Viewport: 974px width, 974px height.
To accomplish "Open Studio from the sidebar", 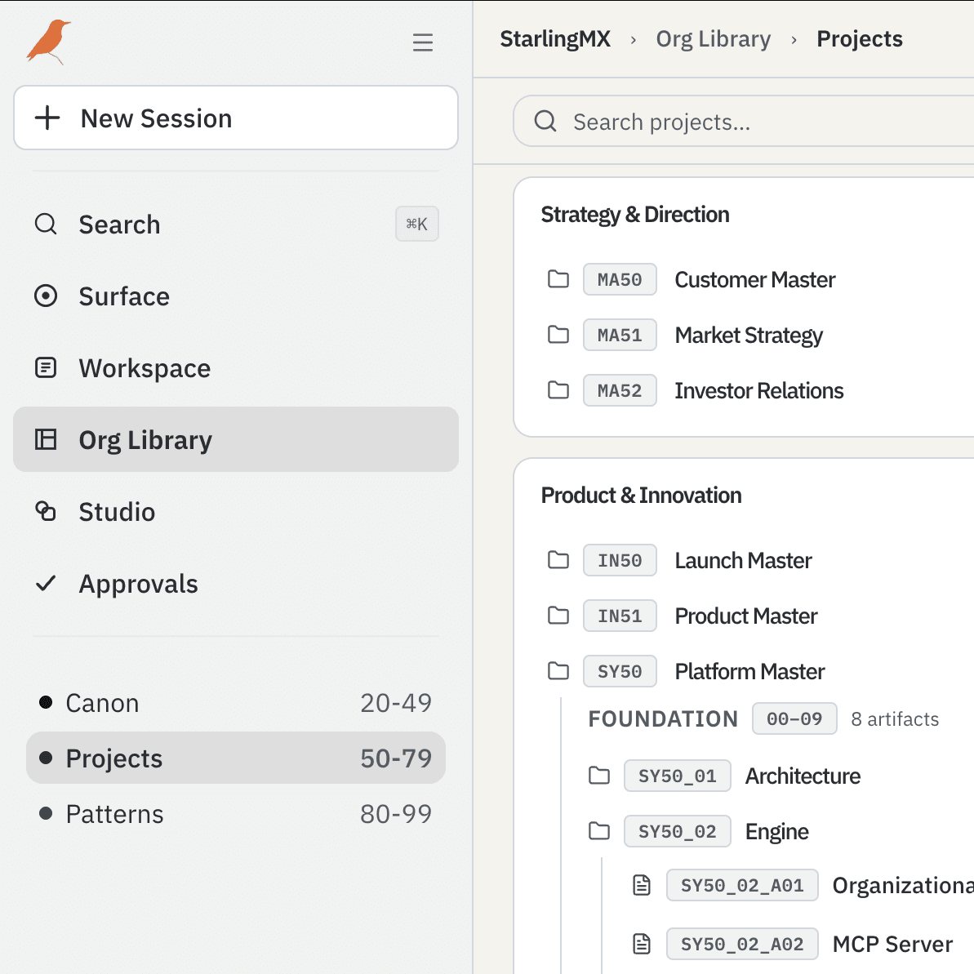I will pos(236,511).
